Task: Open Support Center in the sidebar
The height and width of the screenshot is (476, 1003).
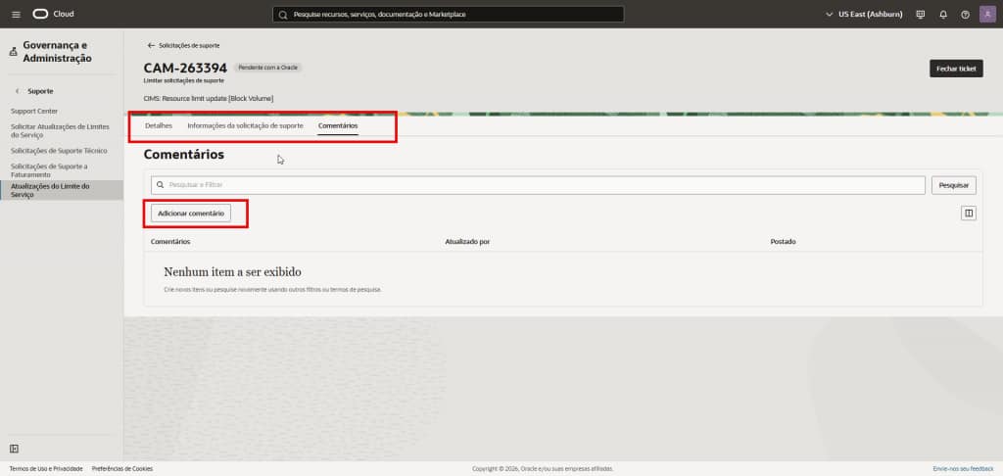Action: [x=34, y=112]
